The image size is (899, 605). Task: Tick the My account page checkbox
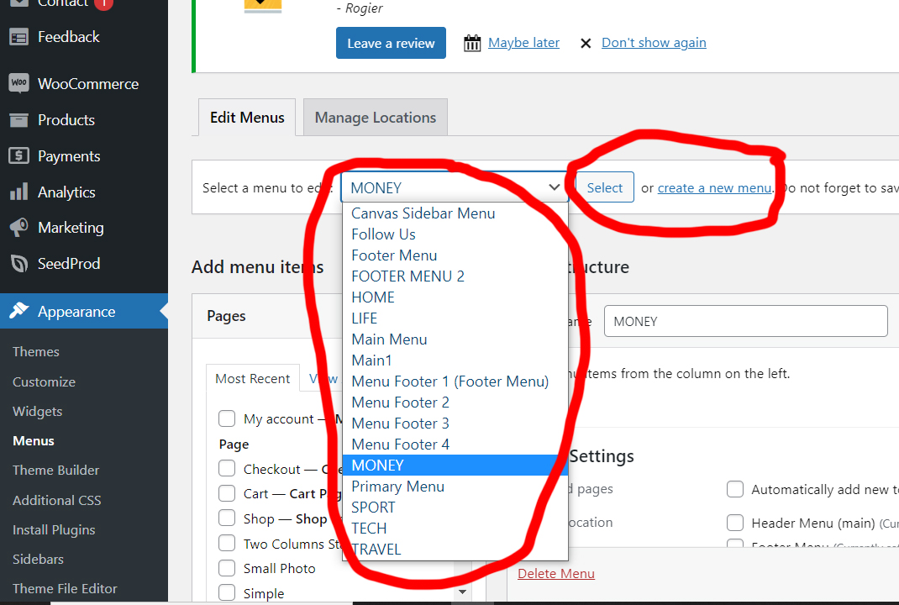coord(227,418)
